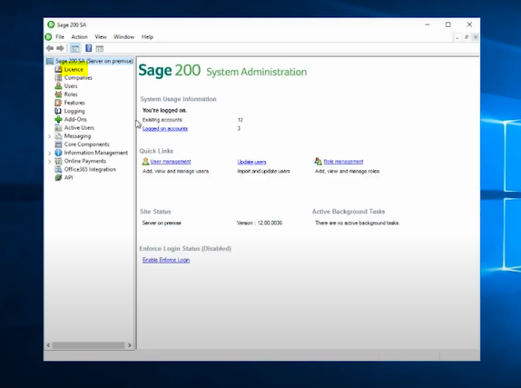The width and height of the screenshot is (521, 388).
Task: Select Licence in the tree
Action: [74, 69]
